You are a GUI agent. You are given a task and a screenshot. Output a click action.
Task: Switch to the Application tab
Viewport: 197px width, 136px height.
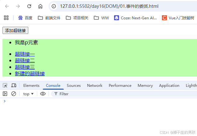tap(169, 86)
